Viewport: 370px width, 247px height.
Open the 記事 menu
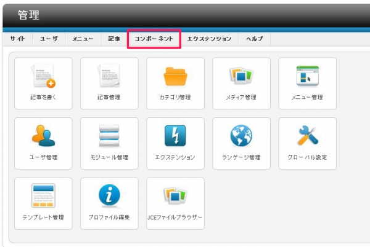pyautogui.click(x=114, y=39)
